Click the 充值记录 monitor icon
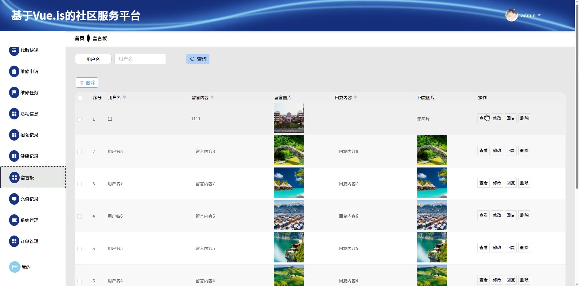579x286 pixels. (14, 199)
